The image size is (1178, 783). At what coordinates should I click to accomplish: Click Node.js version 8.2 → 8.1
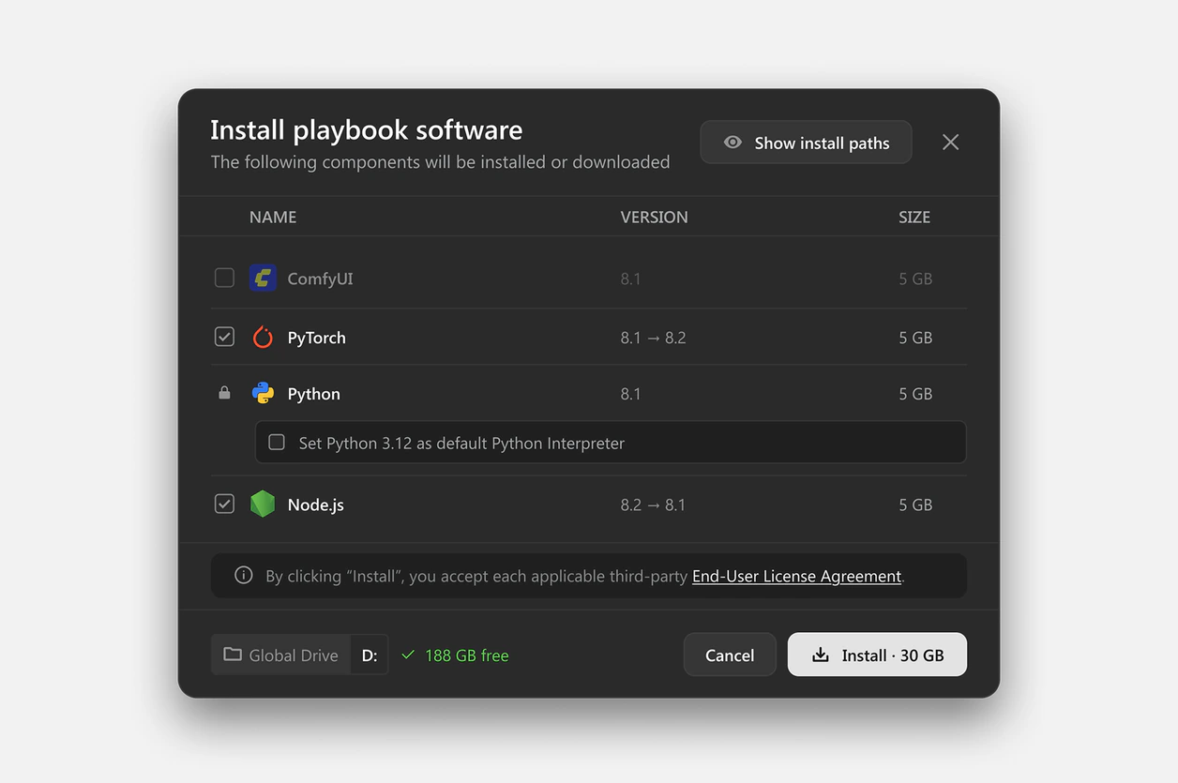point(653,504)
